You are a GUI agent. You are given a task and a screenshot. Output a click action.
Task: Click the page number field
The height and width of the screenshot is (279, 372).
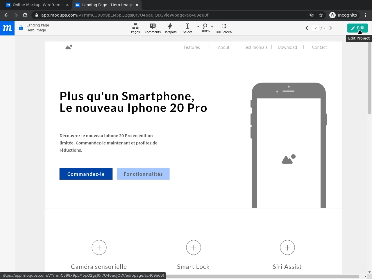(x=315, y=28)
